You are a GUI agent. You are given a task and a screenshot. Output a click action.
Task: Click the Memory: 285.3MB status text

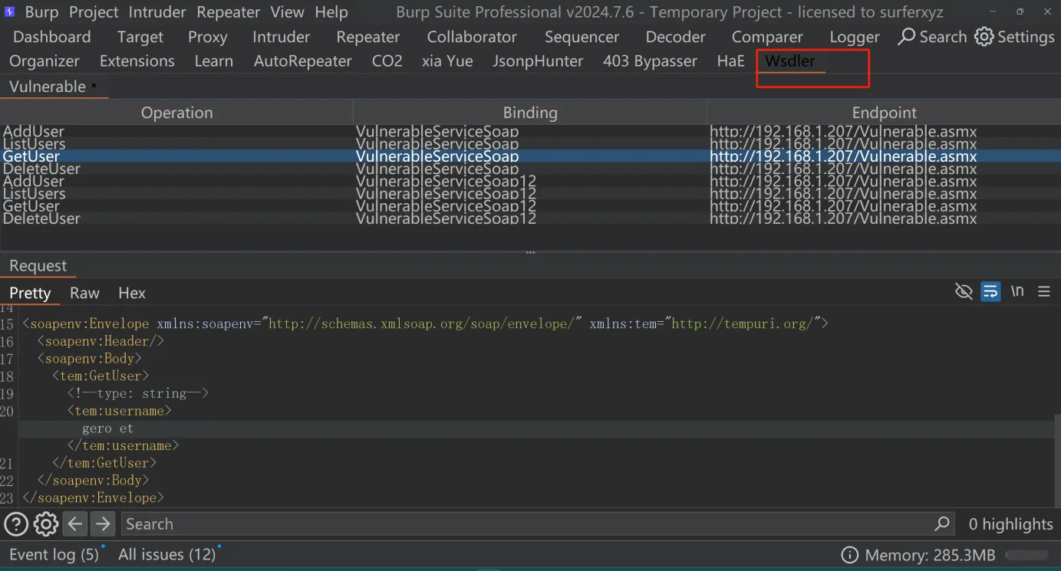coord(930,555)
